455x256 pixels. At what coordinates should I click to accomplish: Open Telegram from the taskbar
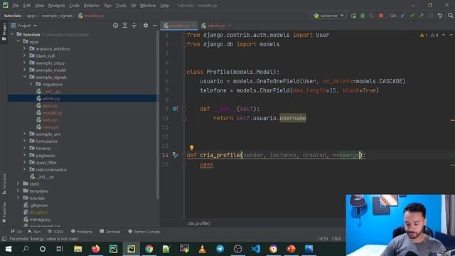click(x=220, y=249)
